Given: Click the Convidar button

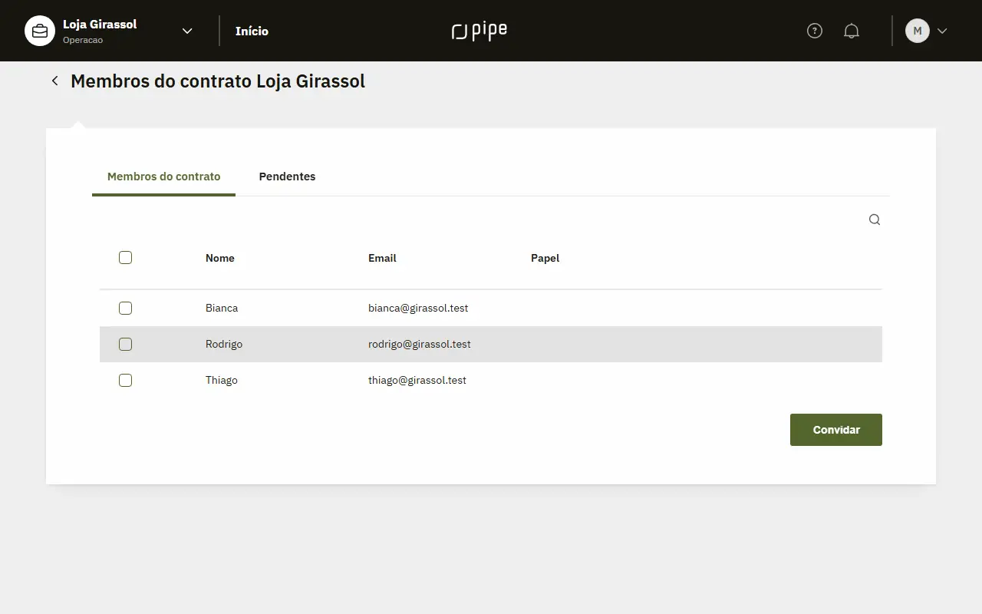Looking at the screenshot, I should click(836, 430).
